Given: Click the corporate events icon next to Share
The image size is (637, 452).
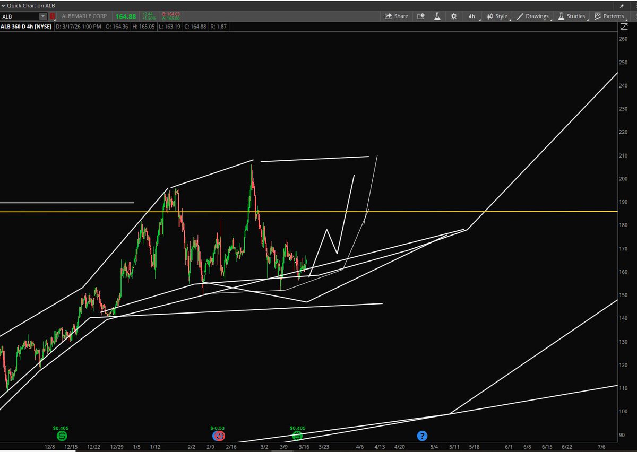Looking at the screenshot, I should (x=421, y=16).
